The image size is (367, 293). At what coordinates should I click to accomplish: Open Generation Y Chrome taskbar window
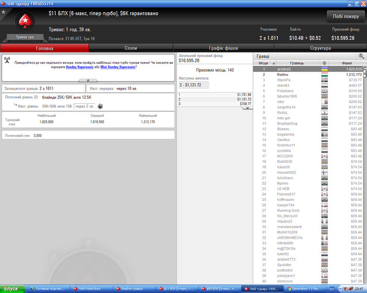point(306,289)
